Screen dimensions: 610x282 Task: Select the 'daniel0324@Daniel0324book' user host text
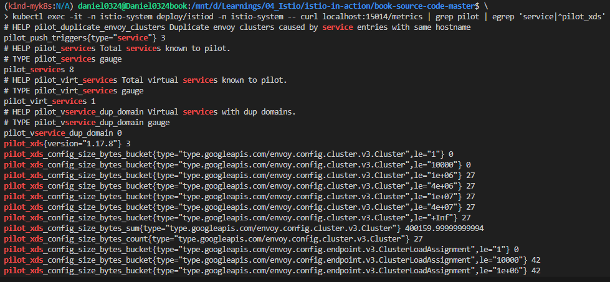134,6
